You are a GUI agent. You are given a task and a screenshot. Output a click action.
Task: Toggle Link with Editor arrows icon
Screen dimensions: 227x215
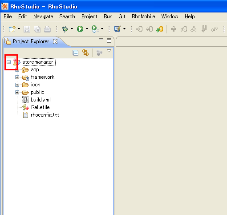pyautogui.click(x=85, y=53)
